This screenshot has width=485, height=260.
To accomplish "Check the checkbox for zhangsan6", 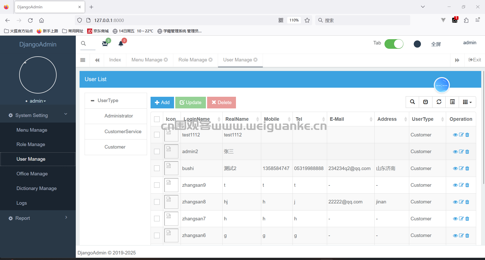I will (157, 235).
